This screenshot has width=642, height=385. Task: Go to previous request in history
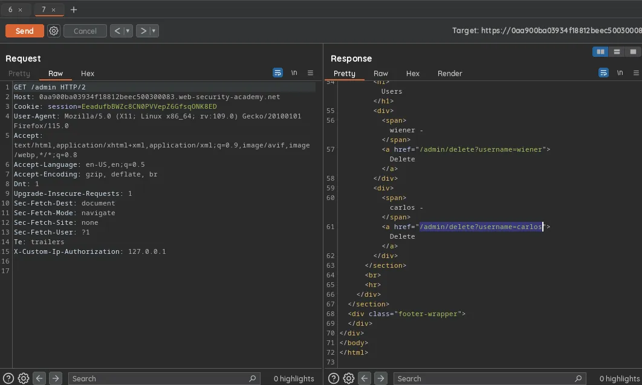point(117,31)
